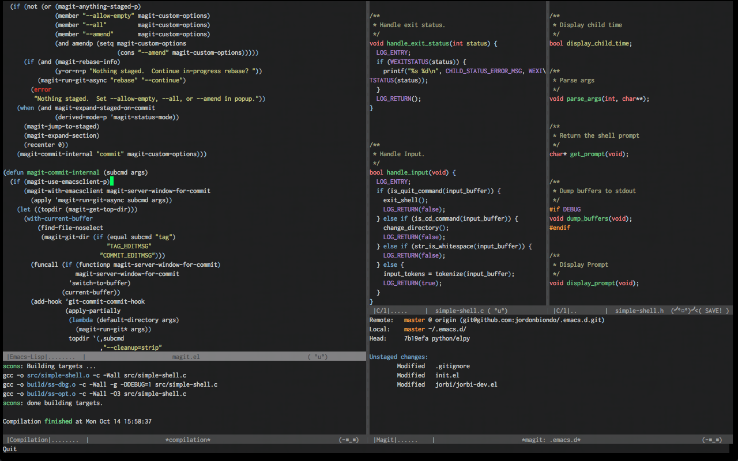Click the simple-shell.h buffer name in the mode line
Image resolution: width=738 pixels, height=461 pixels.
[x=639, y=311]
